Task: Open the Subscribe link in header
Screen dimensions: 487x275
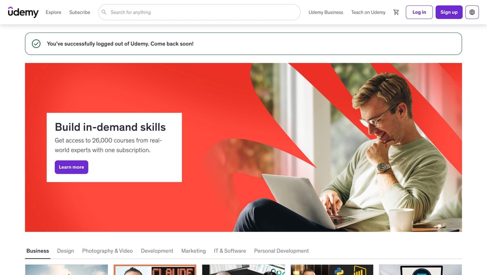Action: tap(79, 12)
